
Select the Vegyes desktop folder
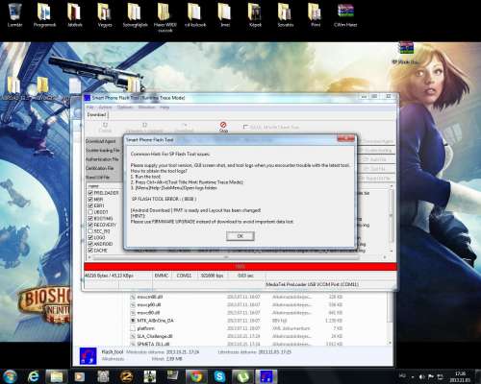pyautogui.click(x=105, y=15)
